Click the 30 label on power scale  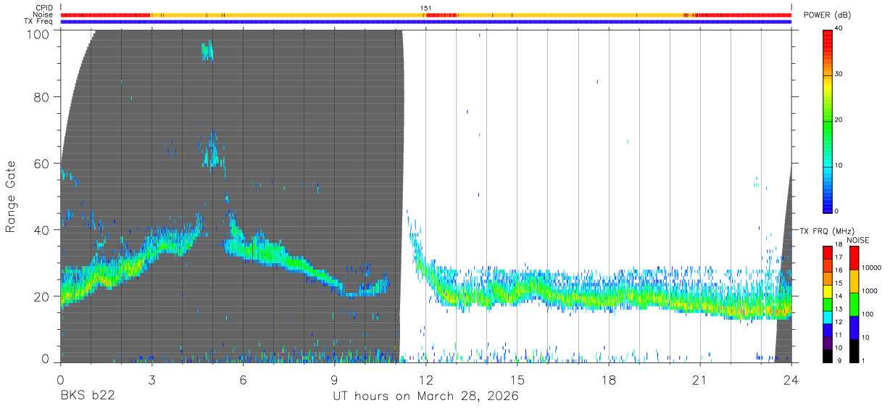(840, 75)
